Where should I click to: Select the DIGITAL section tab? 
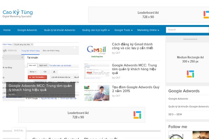(x=19, y=131)
